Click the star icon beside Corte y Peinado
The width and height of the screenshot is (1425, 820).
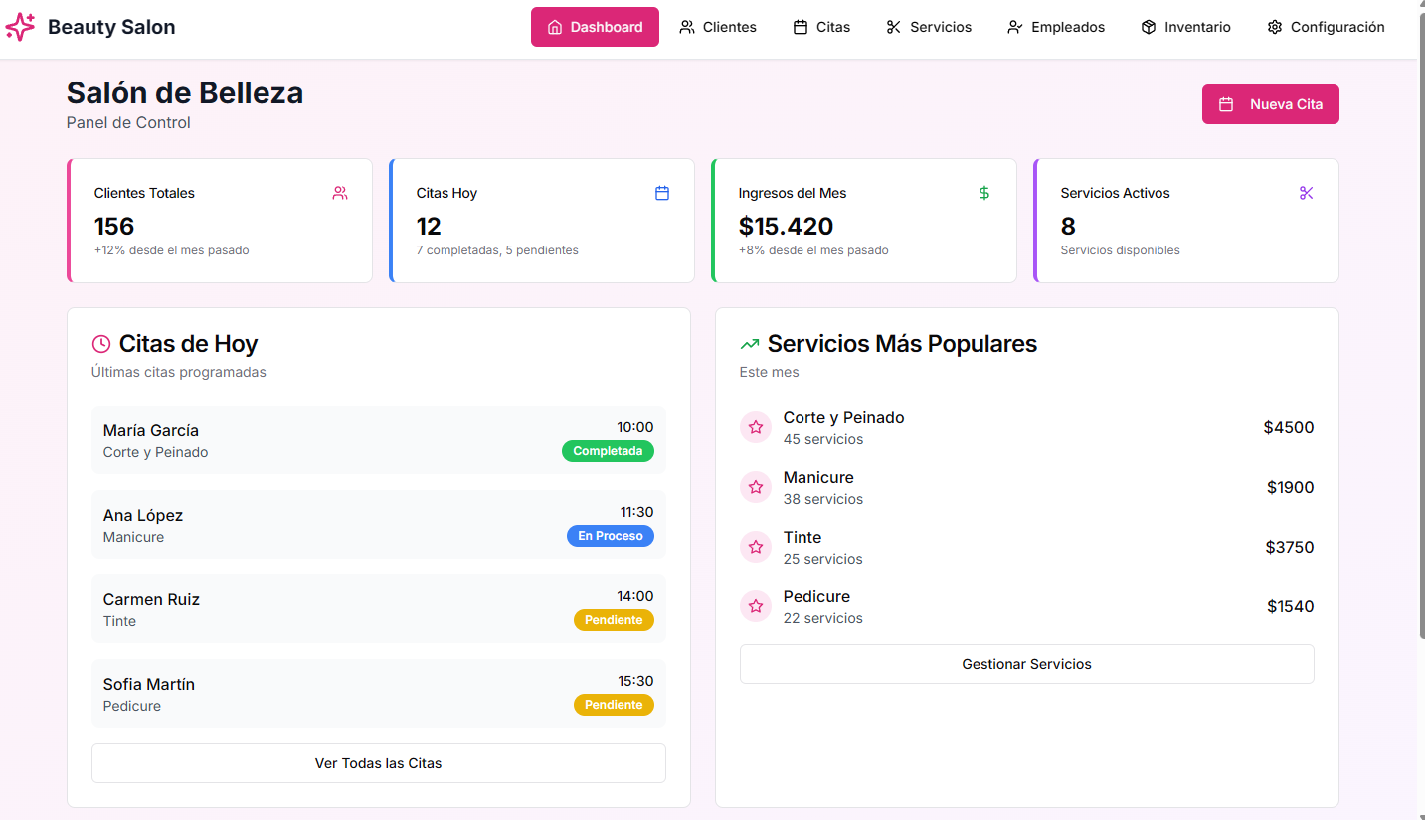coord(756,427)
